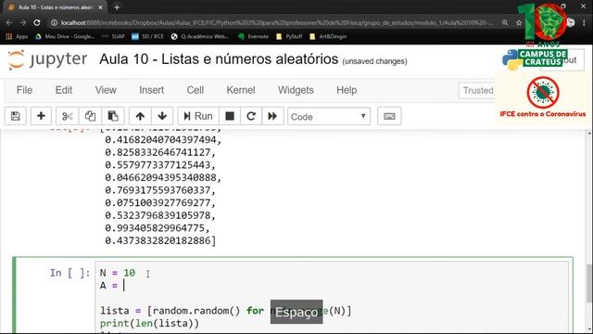The image size is (593, 334).
Task: Click the code line N = 10
Action: [118, 273]
